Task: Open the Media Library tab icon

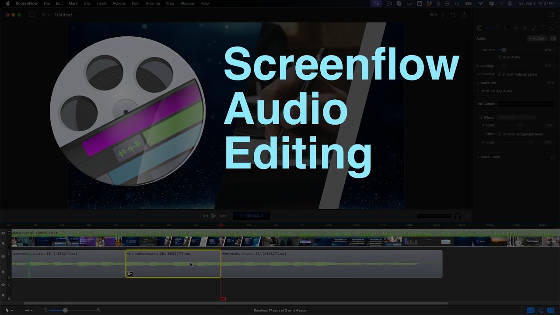Action: tap(552, 28)
